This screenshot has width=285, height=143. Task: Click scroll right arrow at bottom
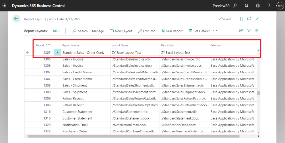(259, 136)
